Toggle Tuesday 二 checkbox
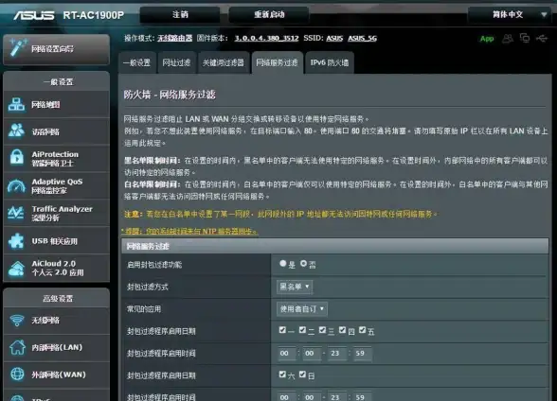557x401 pixels. [x=302, y=330]
